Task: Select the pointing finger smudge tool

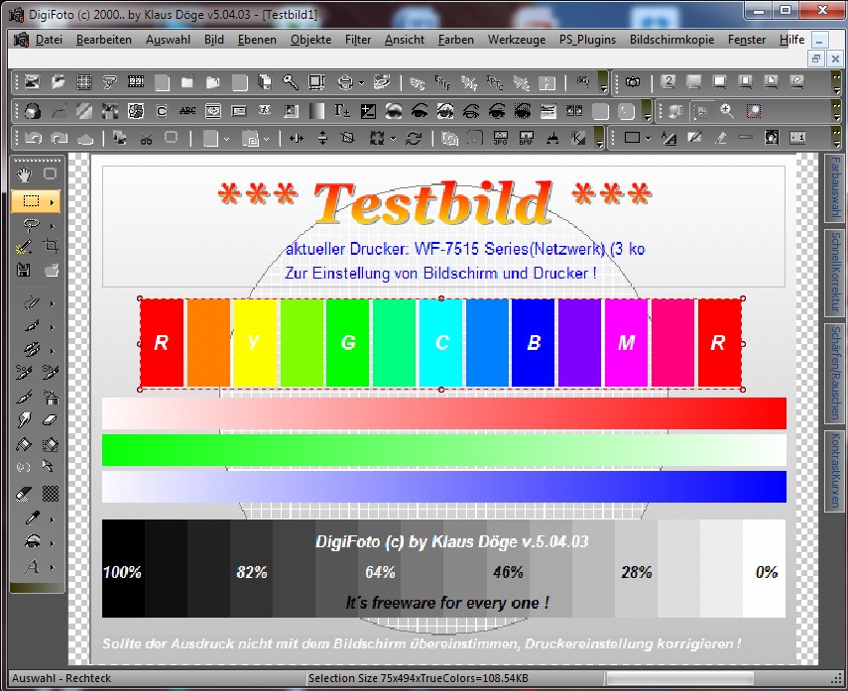Action: [24, 420]
